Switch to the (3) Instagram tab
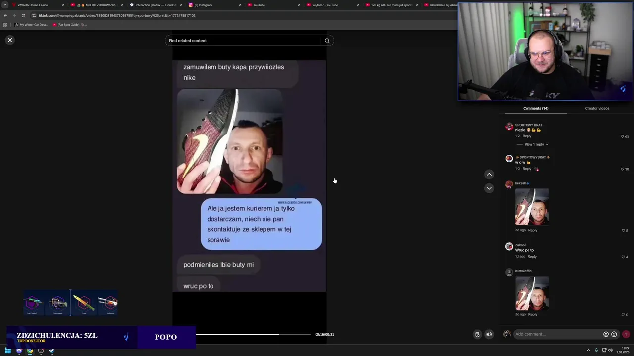Viewport: 634px width, 356px height. pyautogui.click(x=214, y=5)
